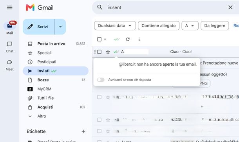Open the Speciali folder
The height and width of the screenshot is (142, 239).
(x=56, y=53)
